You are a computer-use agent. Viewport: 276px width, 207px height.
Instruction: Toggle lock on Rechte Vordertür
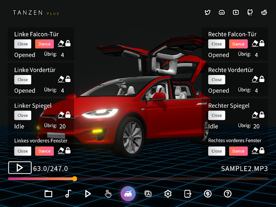[262, 79]
